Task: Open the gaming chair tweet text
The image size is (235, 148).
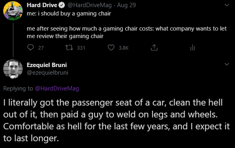Action: coord(126,25)
